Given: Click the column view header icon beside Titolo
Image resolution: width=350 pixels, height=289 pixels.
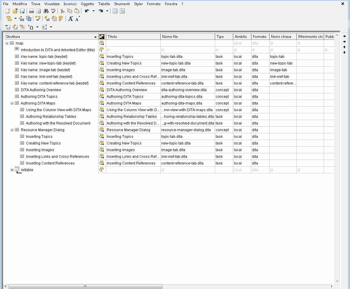Looking at the screenshot, I should 102,37.
